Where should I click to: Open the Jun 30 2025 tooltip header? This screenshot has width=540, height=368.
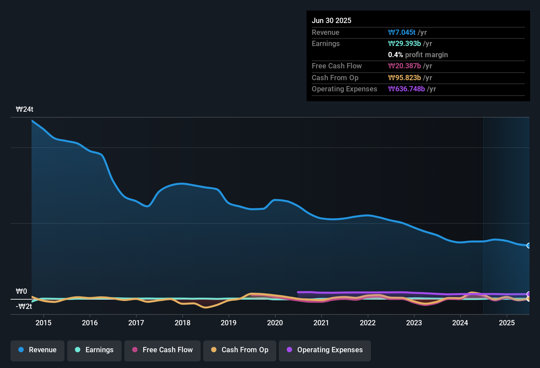pos(331,20)
